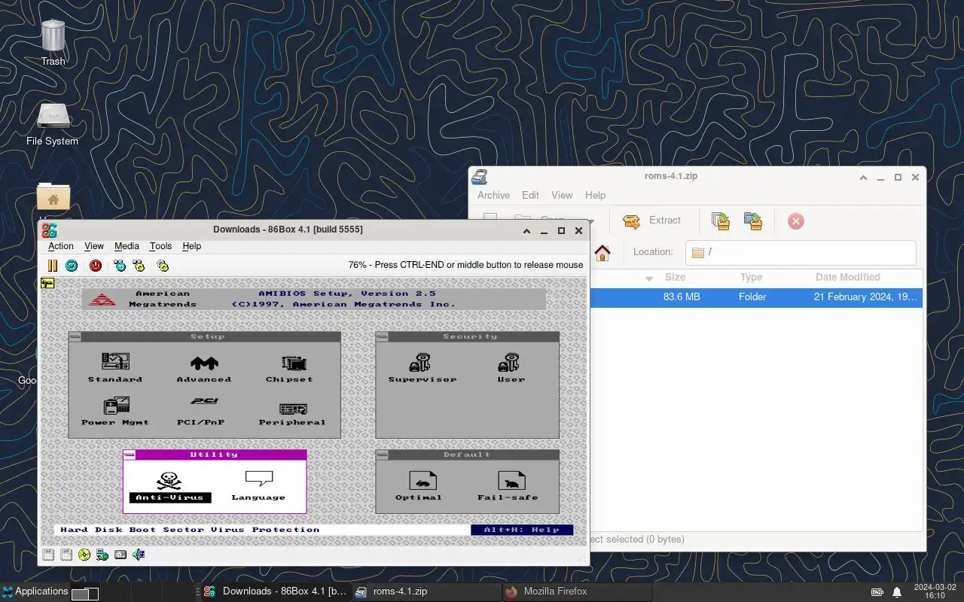
Task: Sort by Type column header
Action: click(x=751, y=277)
